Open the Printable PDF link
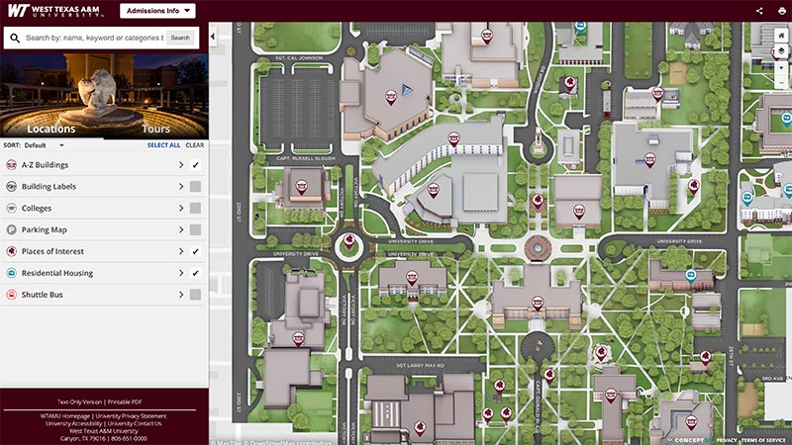The height and width of the screenshot is (445, 792). 125,402
